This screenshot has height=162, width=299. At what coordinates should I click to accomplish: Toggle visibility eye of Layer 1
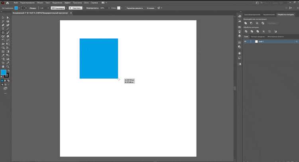245,41
